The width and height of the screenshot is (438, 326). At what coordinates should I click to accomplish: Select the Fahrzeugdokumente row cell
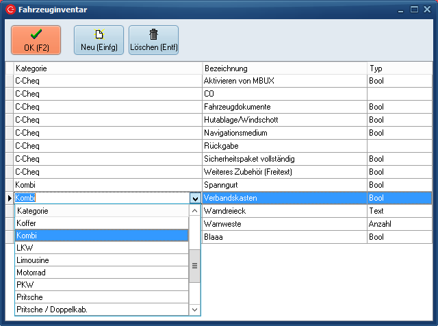click(284, 107)
